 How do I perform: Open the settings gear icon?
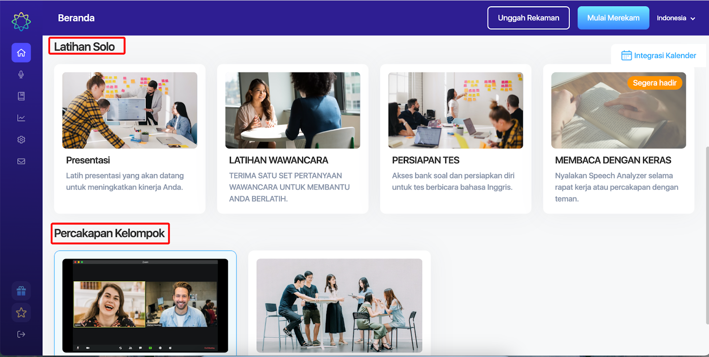point(21,140)
